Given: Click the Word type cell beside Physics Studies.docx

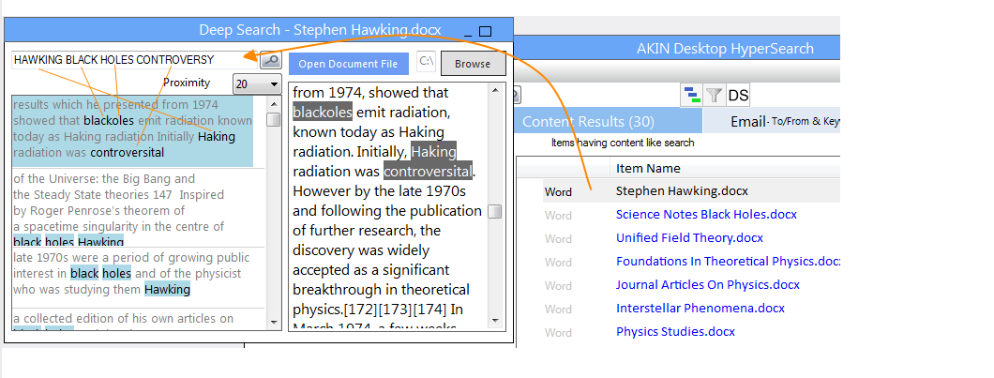Looking at the screenshot, I should point(558,332).
